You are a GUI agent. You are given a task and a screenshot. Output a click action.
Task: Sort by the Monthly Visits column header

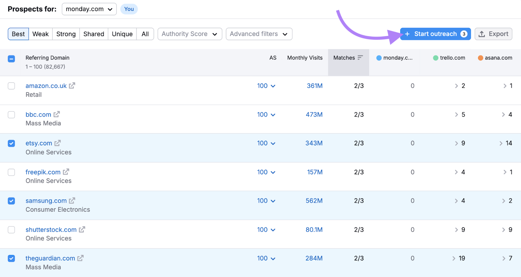(x=305, y=58)
